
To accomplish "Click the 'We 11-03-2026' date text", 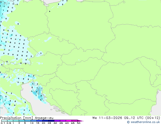I will (x=107, y=118).
